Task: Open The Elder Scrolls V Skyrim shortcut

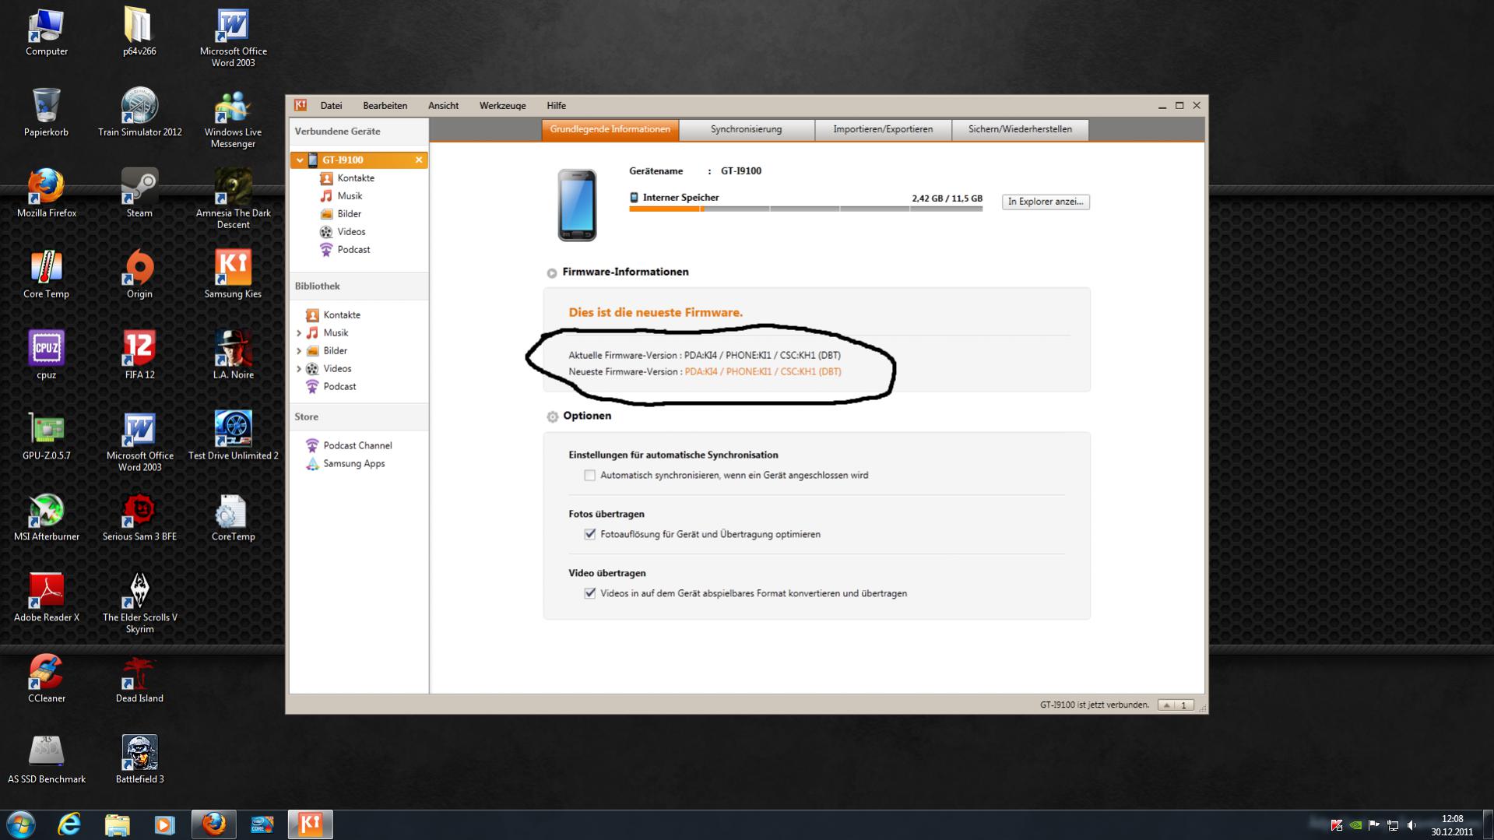Action: (139, 604)
